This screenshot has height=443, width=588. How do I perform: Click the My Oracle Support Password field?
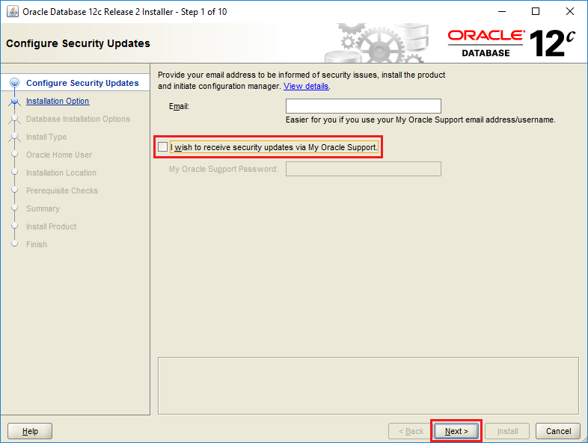(364, 169)
